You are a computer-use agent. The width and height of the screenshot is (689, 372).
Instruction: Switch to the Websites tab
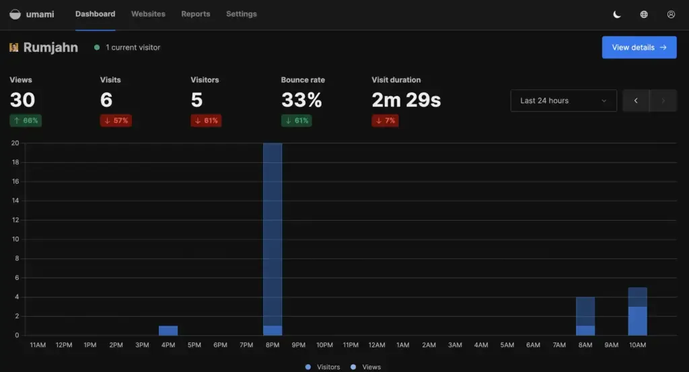tap(148, 14)
